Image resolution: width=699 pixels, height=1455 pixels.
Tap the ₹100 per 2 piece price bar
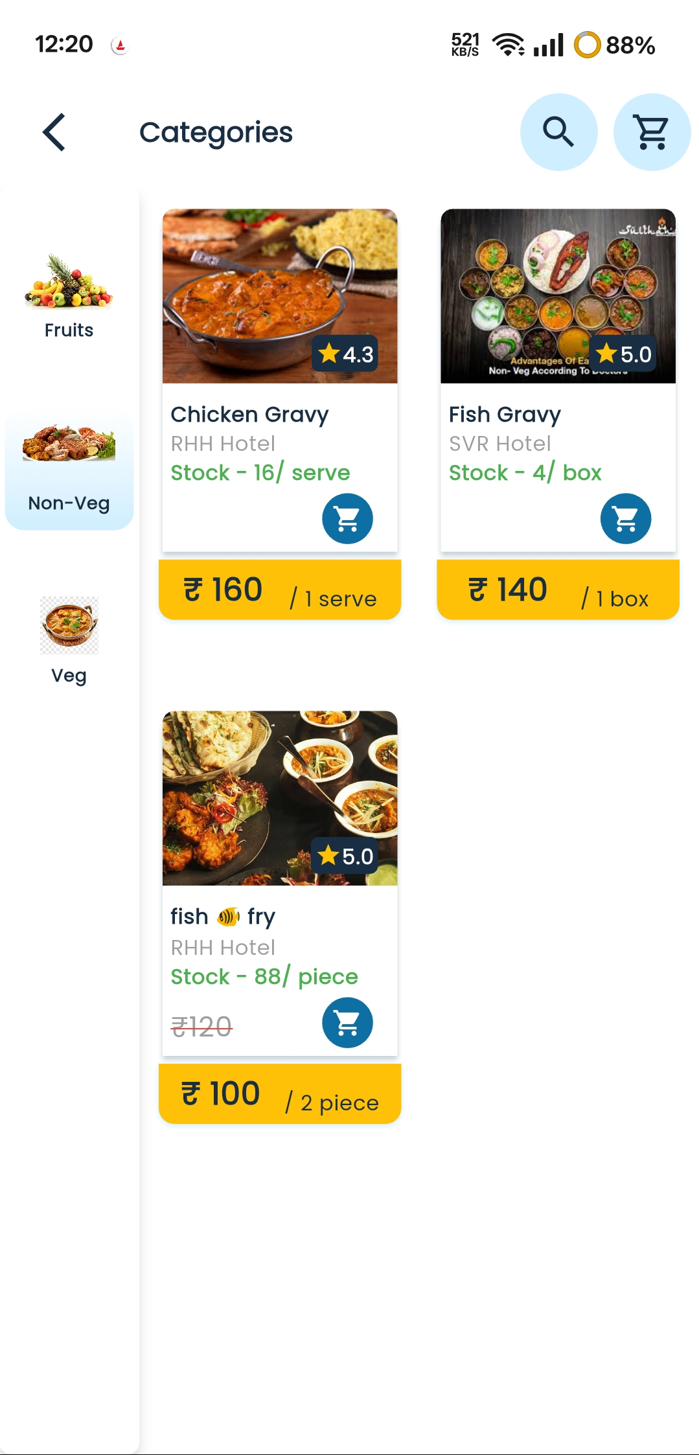click(279, 1094)
